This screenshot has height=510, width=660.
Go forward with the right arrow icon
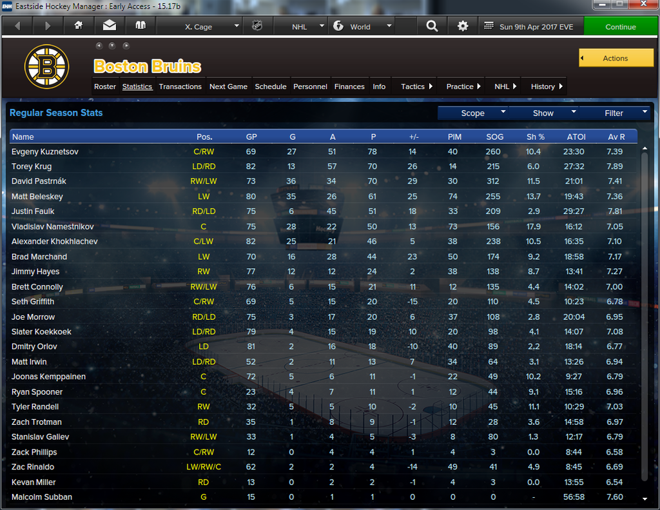pos(48,26)
